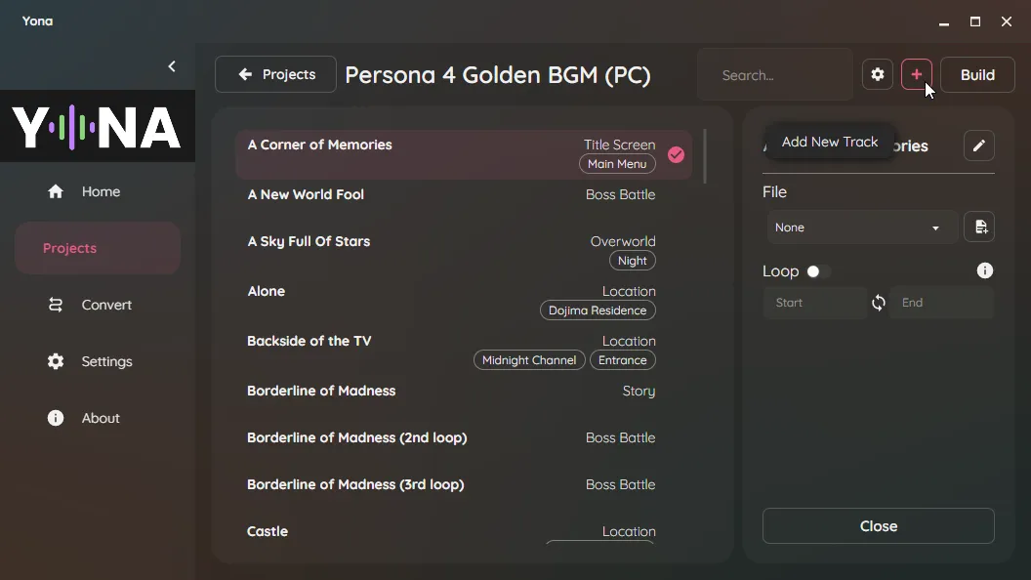The height and width of the screenshot is (580, 1031).
Task: Click the pencil edit track icon
Action: 978,145
